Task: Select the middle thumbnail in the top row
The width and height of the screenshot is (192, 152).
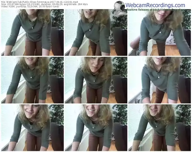Action: pos(96,33)
